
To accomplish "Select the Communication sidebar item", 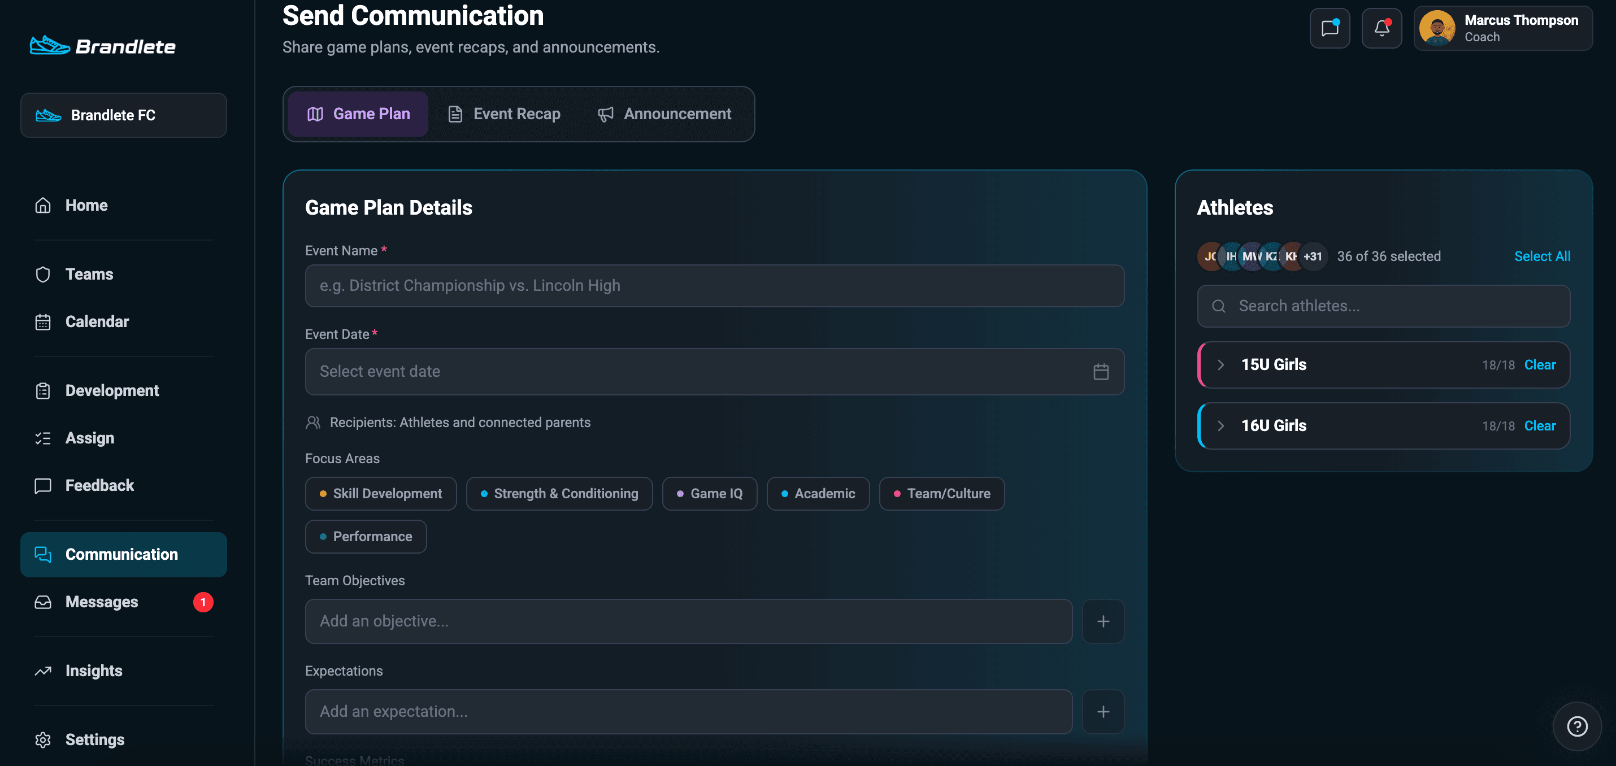I will [x=124, y=554].
